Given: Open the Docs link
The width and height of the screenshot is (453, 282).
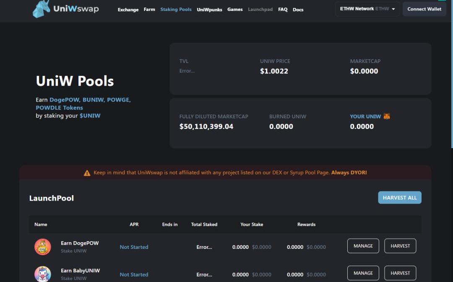Looking at the screenshot, I should click(x=298, y=10).
